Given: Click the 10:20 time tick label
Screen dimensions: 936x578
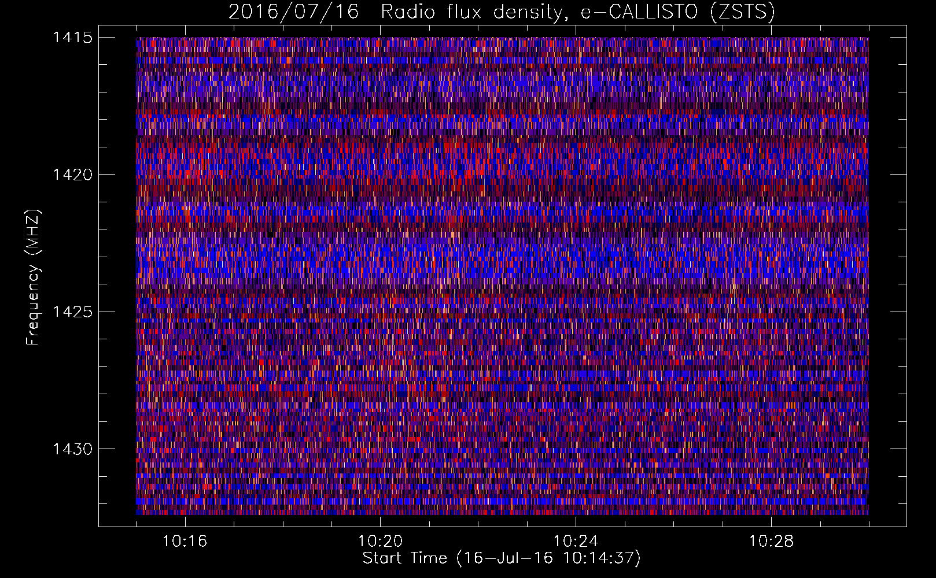Looking at the screenshot, I should click(381, 541).
